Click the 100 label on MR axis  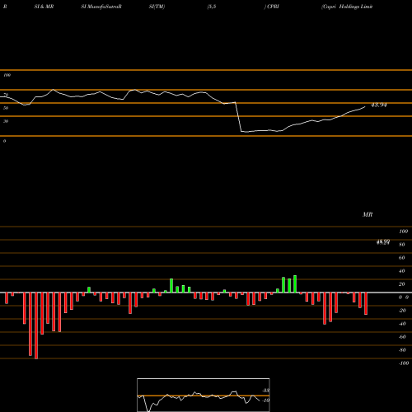point(403,232)
